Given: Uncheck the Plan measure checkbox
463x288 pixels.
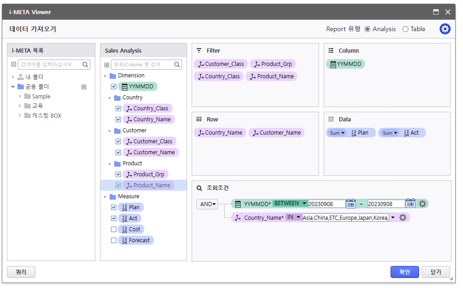Looking at the screenshot, I should [x=114, y=207].
